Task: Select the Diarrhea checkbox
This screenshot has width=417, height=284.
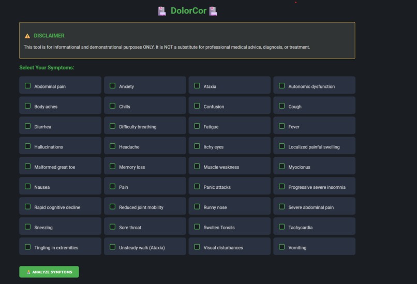Action: (27, 126)
